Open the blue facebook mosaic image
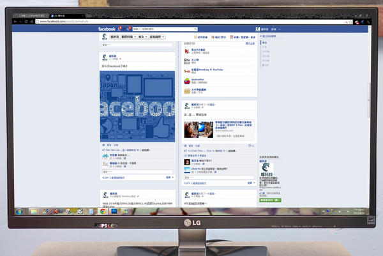The image size is (383, 256). coord(137,106)
